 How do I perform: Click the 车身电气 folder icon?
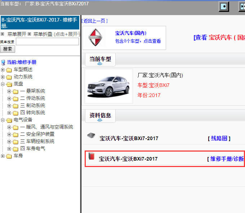(15, 149)
